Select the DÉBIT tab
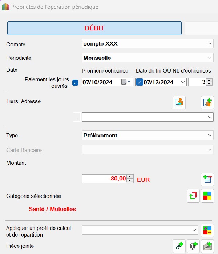 [94, 28]
